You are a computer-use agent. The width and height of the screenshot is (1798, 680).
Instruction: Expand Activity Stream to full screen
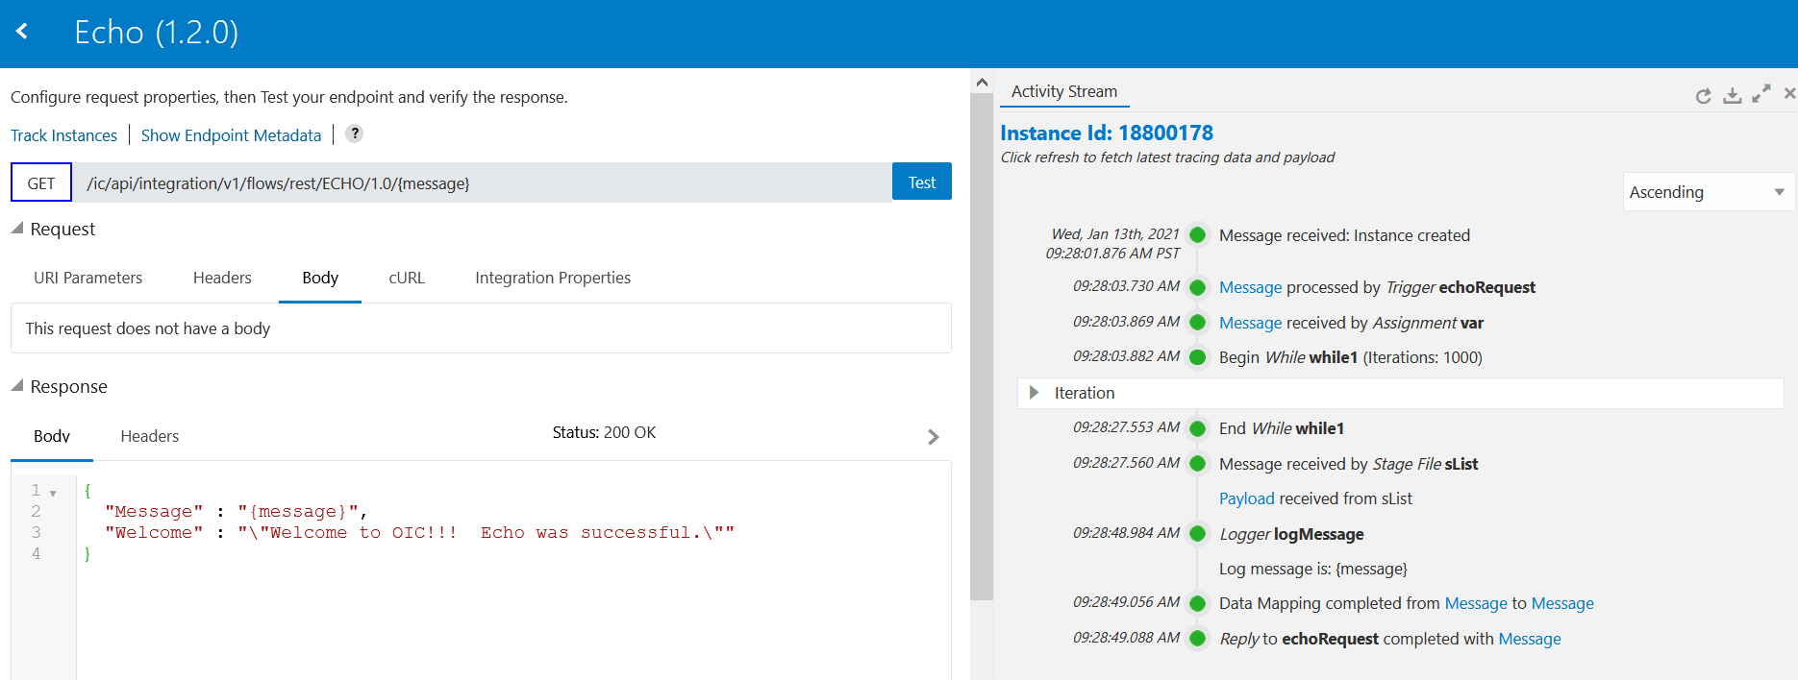tap(1761, 93)
